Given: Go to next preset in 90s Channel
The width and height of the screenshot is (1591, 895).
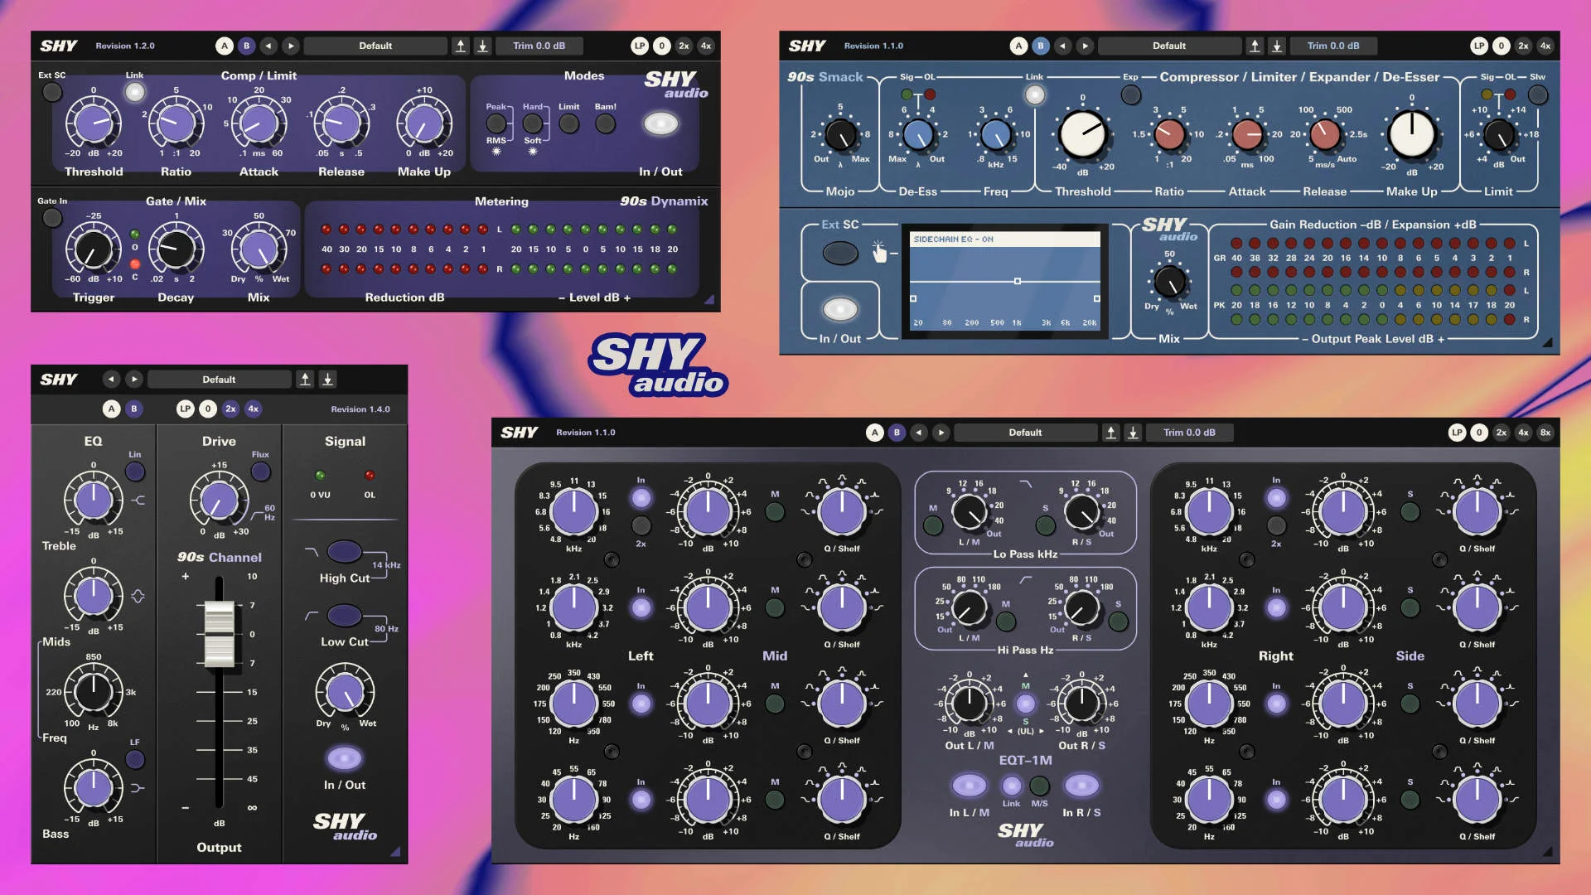Looking at the screenshot, I should click(x=134, y=379).
